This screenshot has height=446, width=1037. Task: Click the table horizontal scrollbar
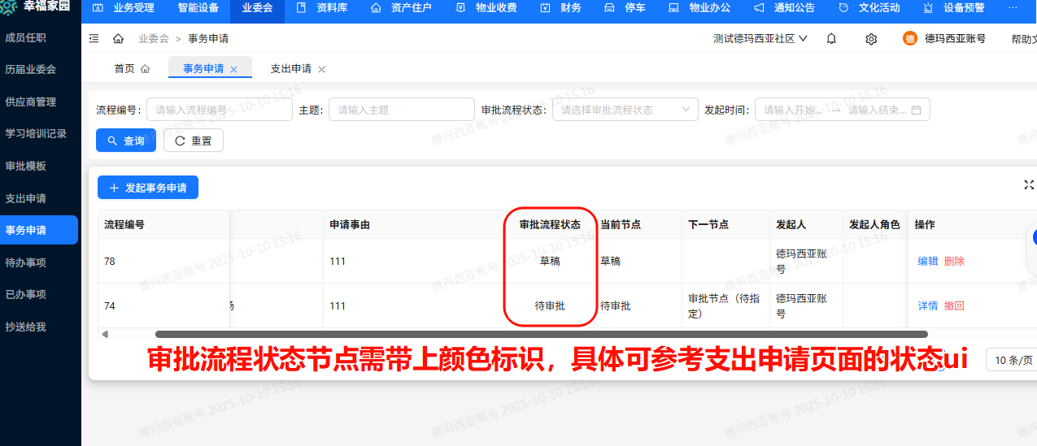[542, 334]
